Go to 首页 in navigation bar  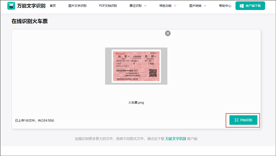pos(53,6)
